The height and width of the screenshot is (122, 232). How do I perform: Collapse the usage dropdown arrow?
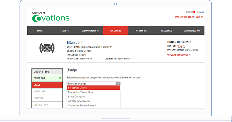point(118,84)
